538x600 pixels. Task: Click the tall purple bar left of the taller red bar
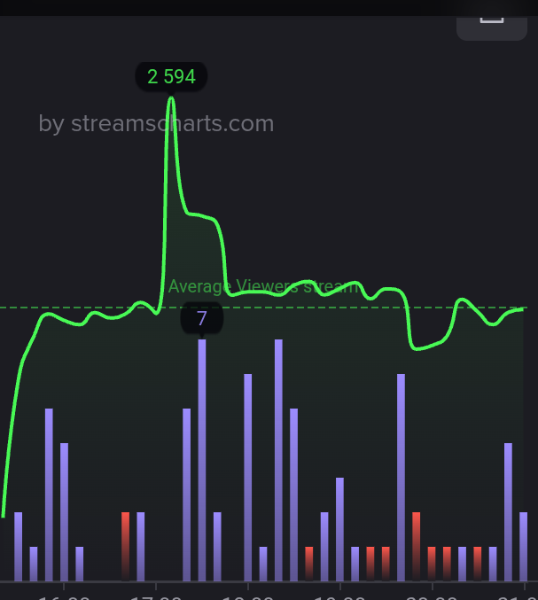[x=401, y=478]
